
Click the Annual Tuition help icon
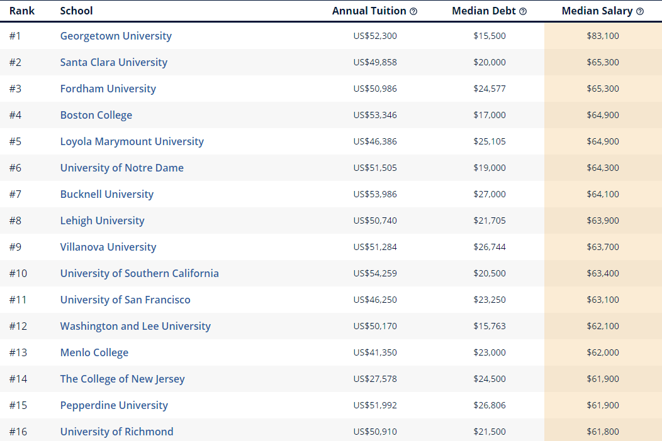413,11
